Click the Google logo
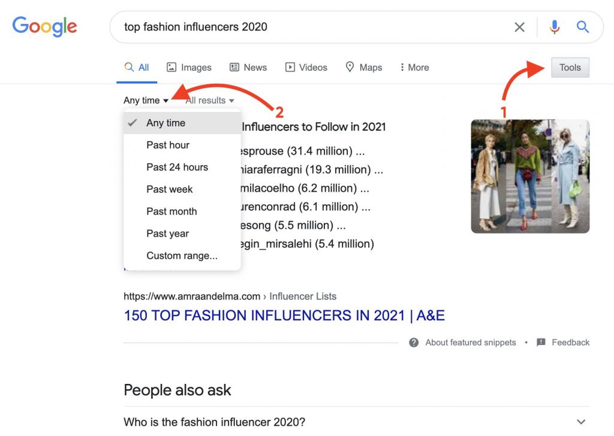 (45, 26)
